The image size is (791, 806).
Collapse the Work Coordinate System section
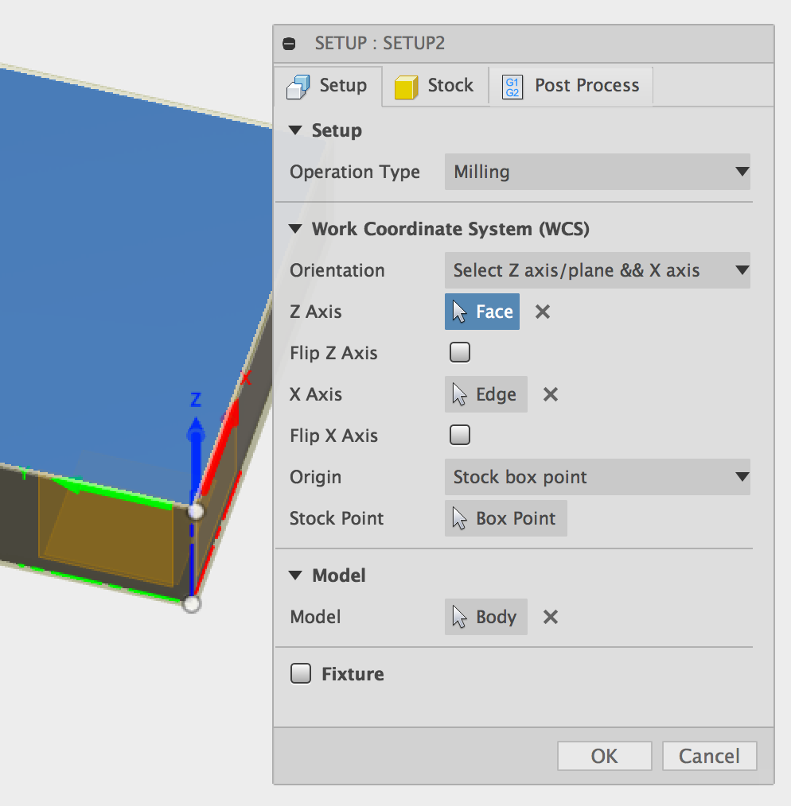295,228
